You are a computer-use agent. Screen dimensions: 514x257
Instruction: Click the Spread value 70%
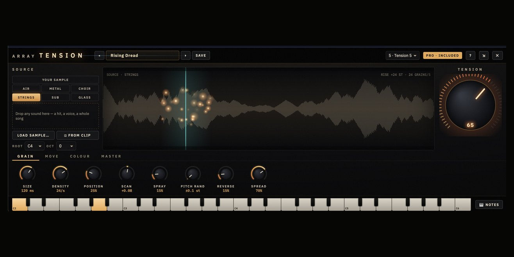(x=259, y=191)
